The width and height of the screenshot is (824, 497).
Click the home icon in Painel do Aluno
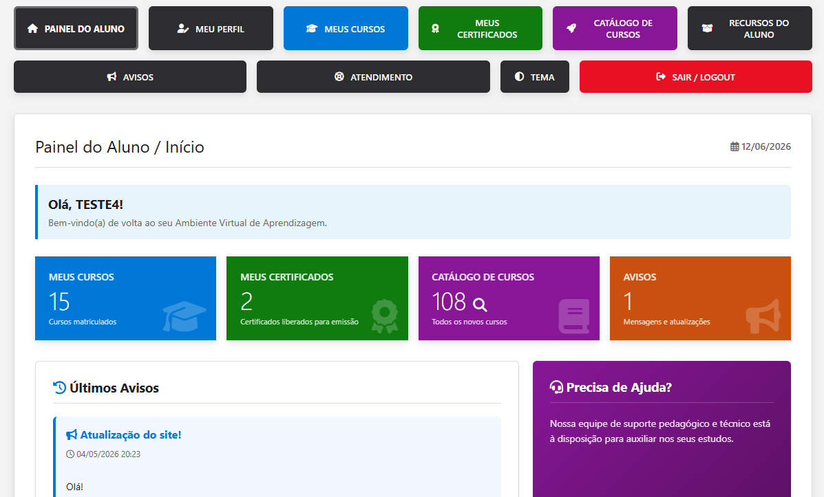(x=32, y=28)
